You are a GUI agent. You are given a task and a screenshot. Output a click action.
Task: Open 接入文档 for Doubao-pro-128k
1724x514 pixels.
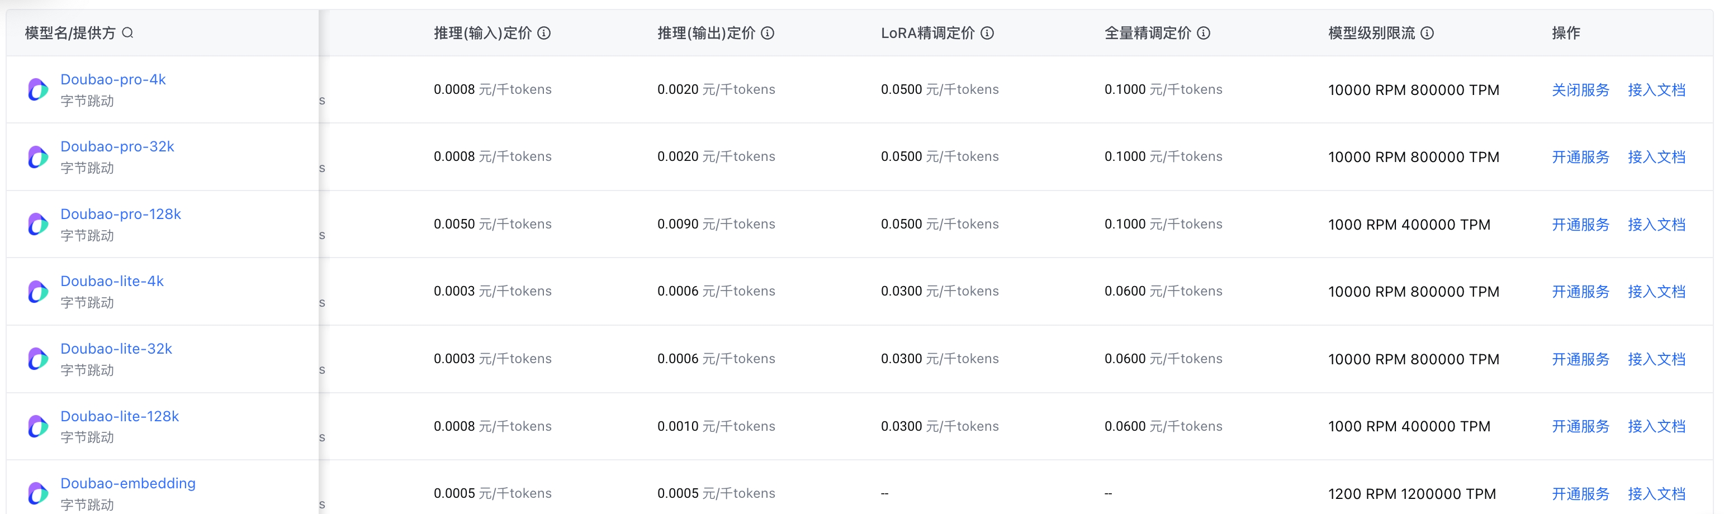coord(1656,224)
